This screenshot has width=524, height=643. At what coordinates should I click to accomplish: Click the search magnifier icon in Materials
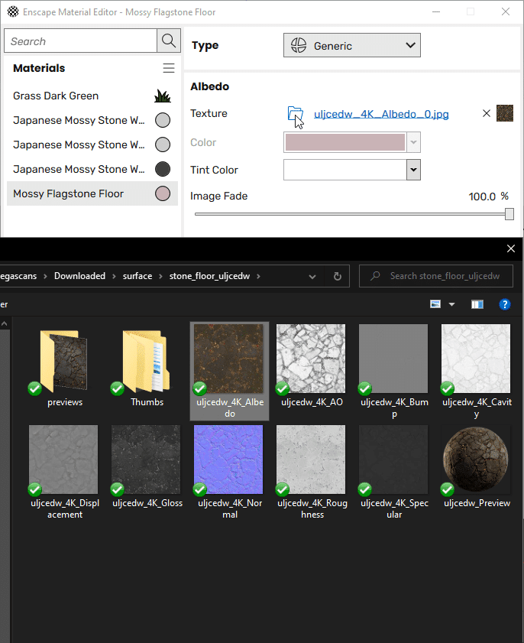tap(168, 41)
